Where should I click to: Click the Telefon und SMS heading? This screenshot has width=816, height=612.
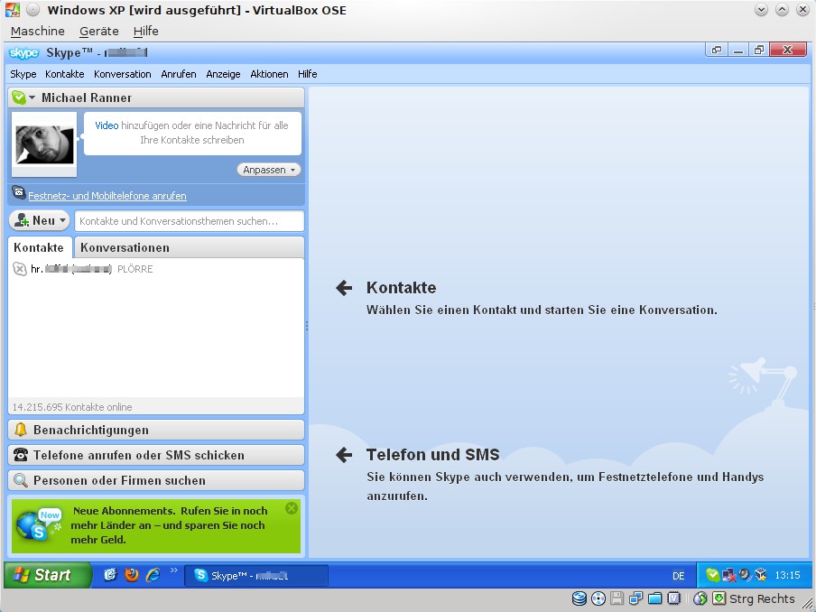click(x=433, y=454)
